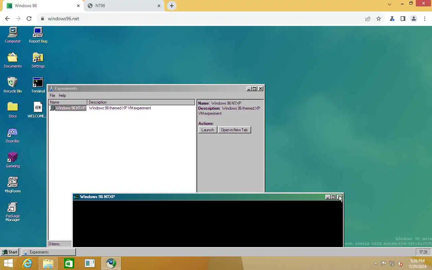Screen dimensions: 432x270
Task: Open the Documents folder icon
Action: point(12,60)
